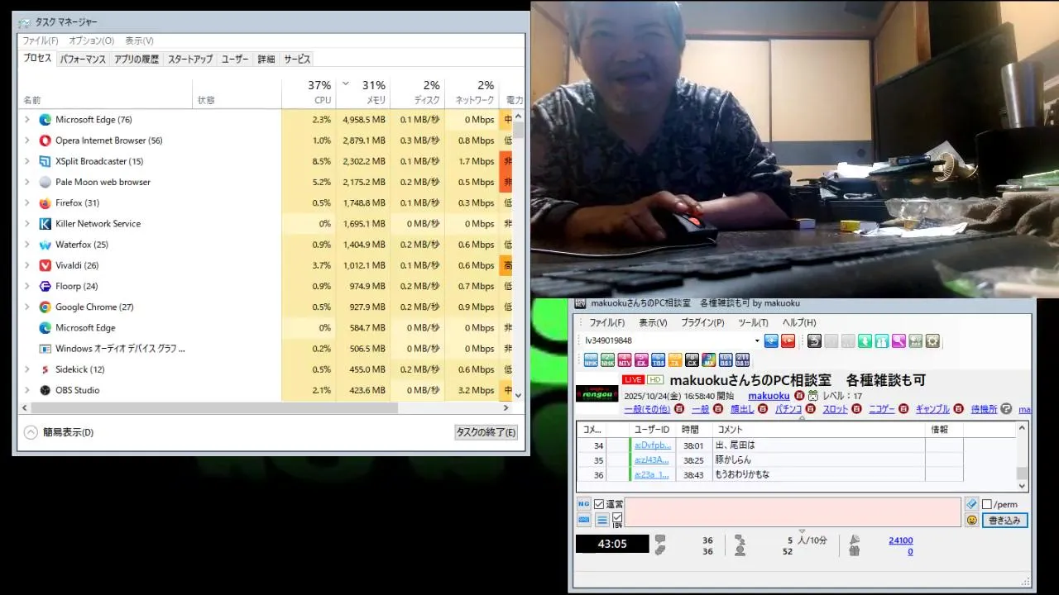This screenshot has height=595, width=1059.
Task: Sort processes by the メモリ column header
Action: coord(363,93)
